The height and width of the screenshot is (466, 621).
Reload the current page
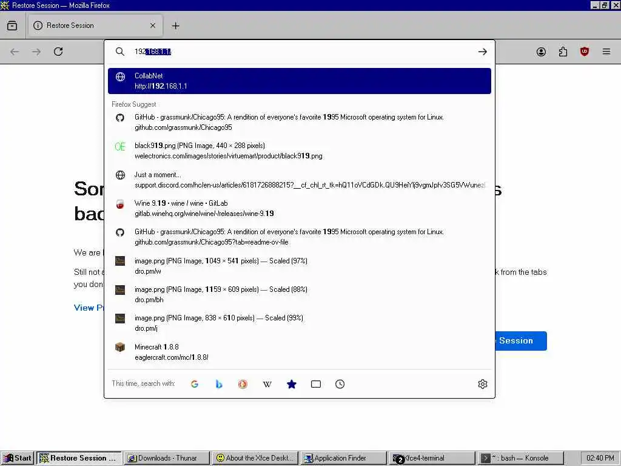pyautogui.click(x=58, y=52)
